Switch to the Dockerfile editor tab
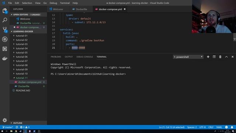Image resolution: width=236 pixels, height=133 pixels. [x=81, y=9]
